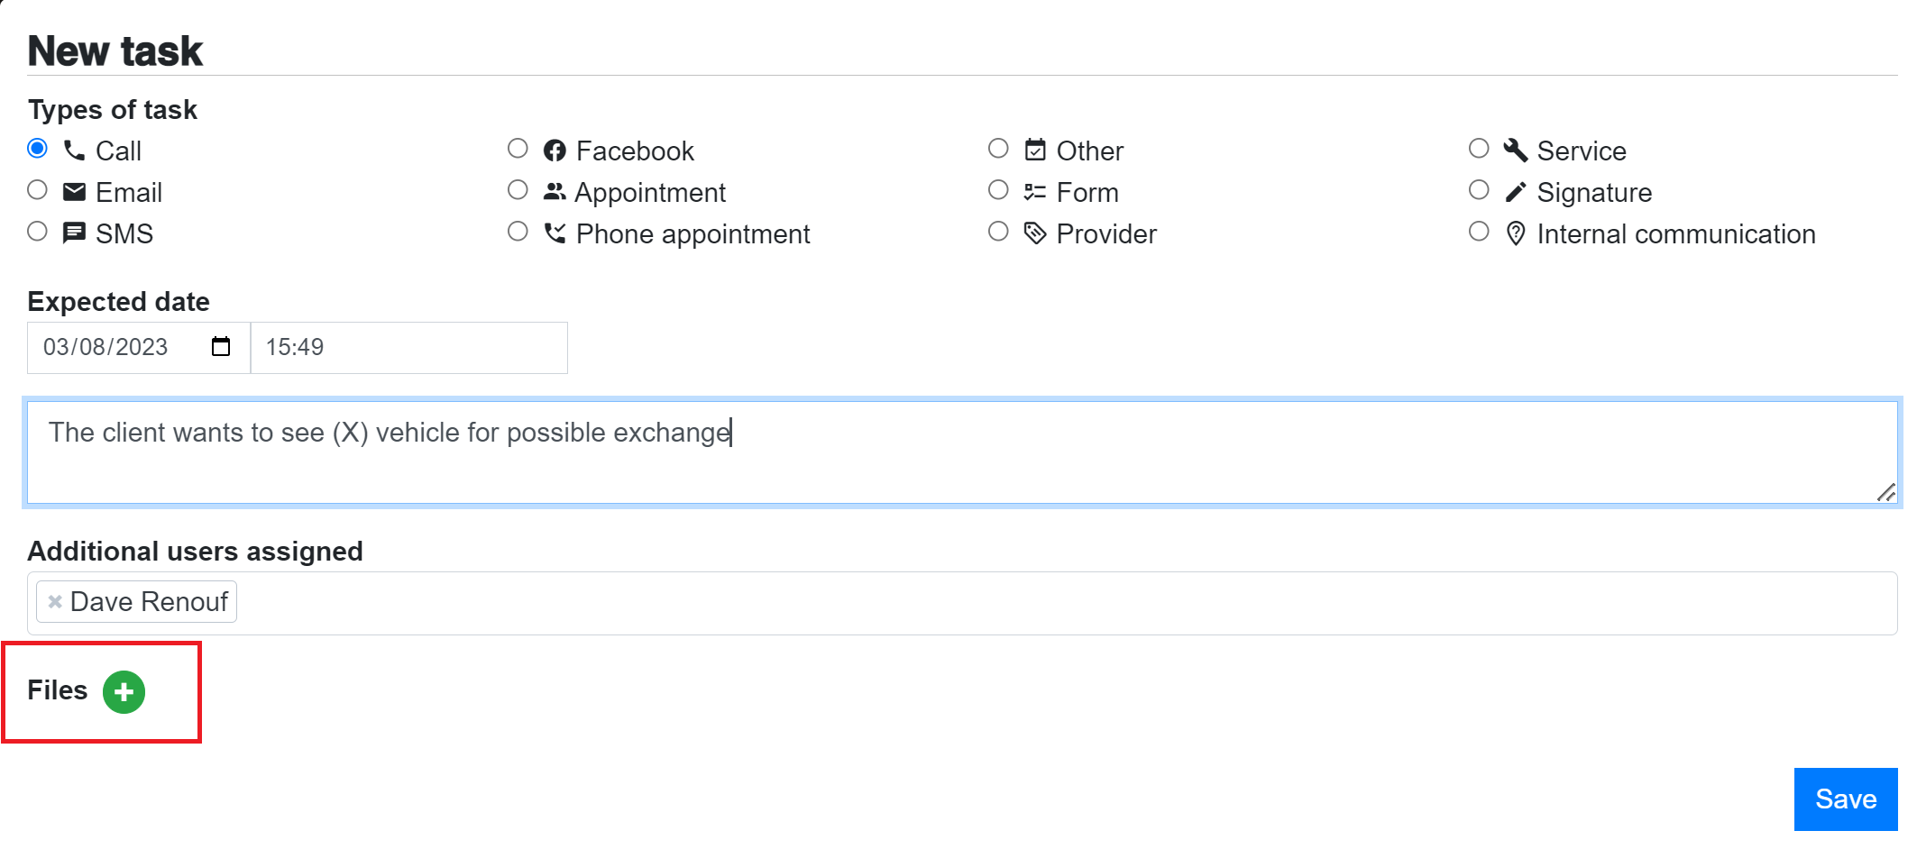Click the expected date field 03/08/2023
This screenshot has height=849, width=1917.
139,348
